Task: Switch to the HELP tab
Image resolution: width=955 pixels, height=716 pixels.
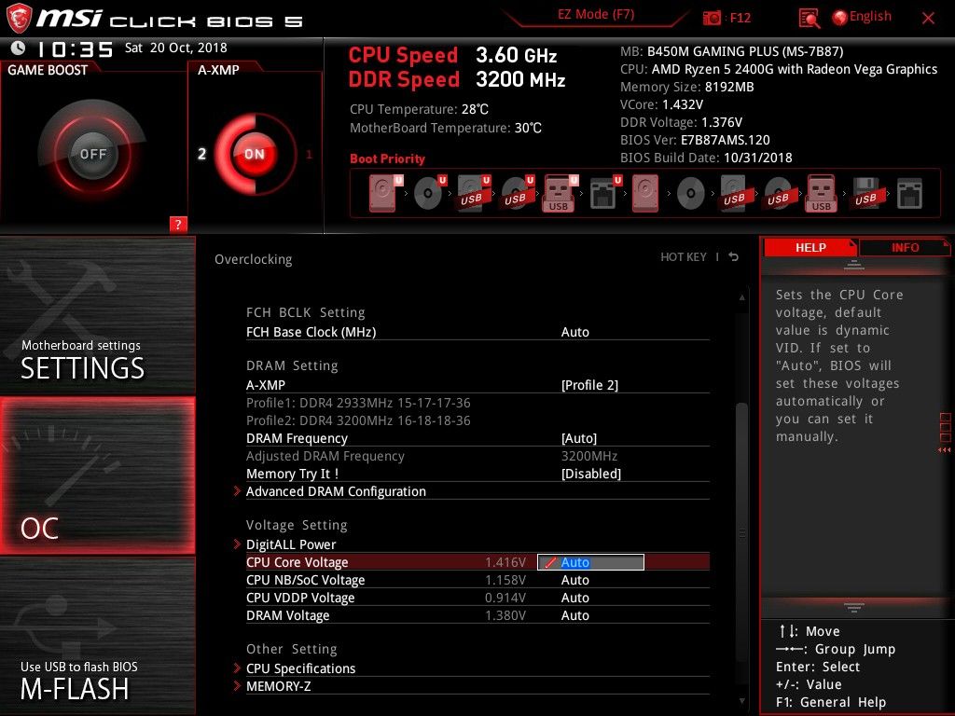Action: click(x=810, y=248)
